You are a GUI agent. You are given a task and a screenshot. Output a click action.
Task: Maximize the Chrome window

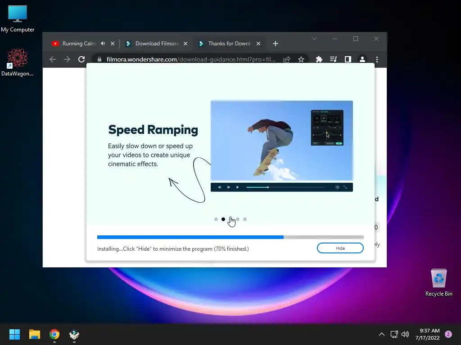356,39
